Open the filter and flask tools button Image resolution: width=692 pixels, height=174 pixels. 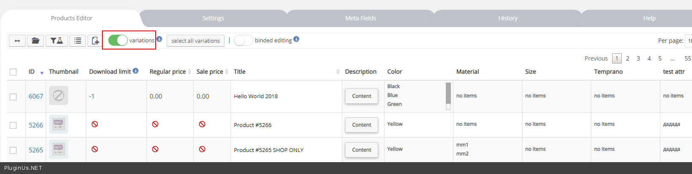(57, 41)
